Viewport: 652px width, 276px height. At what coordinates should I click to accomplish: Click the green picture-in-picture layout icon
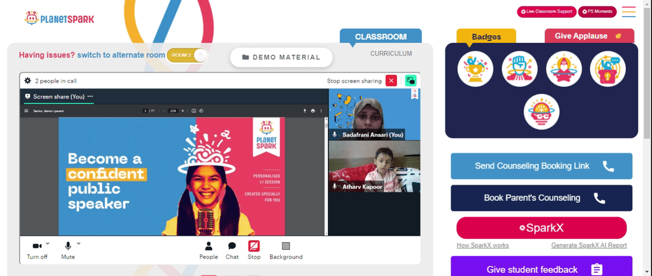[x=411, y=81]
